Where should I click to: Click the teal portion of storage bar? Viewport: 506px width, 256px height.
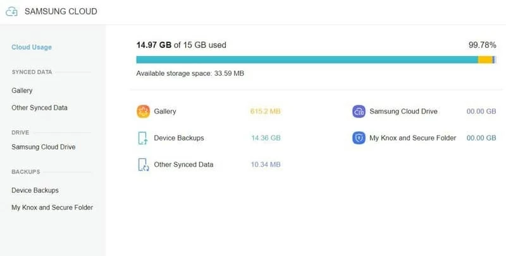tap(304, 59)
